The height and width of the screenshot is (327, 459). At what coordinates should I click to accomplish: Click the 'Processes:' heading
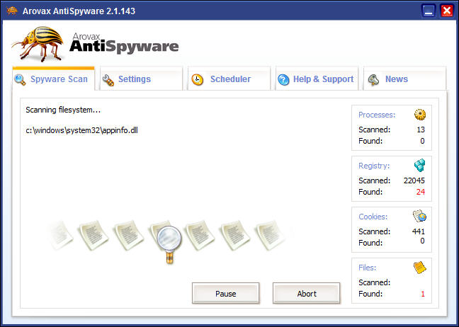(x=377, y=115)
